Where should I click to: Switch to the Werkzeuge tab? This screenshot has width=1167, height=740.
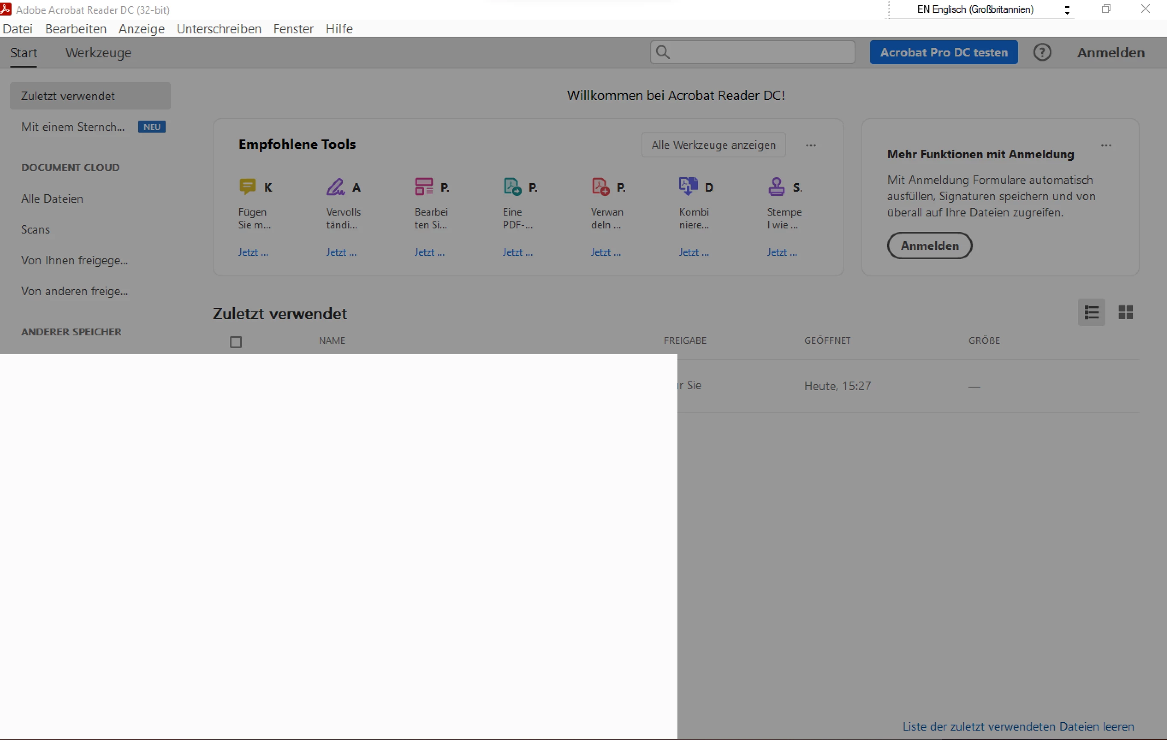coord(98,53)
